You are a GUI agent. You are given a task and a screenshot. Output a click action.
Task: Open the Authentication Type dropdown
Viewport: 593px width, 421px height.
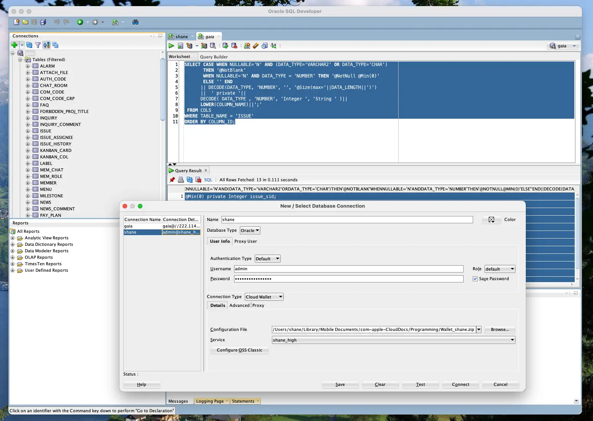(268, 259)
